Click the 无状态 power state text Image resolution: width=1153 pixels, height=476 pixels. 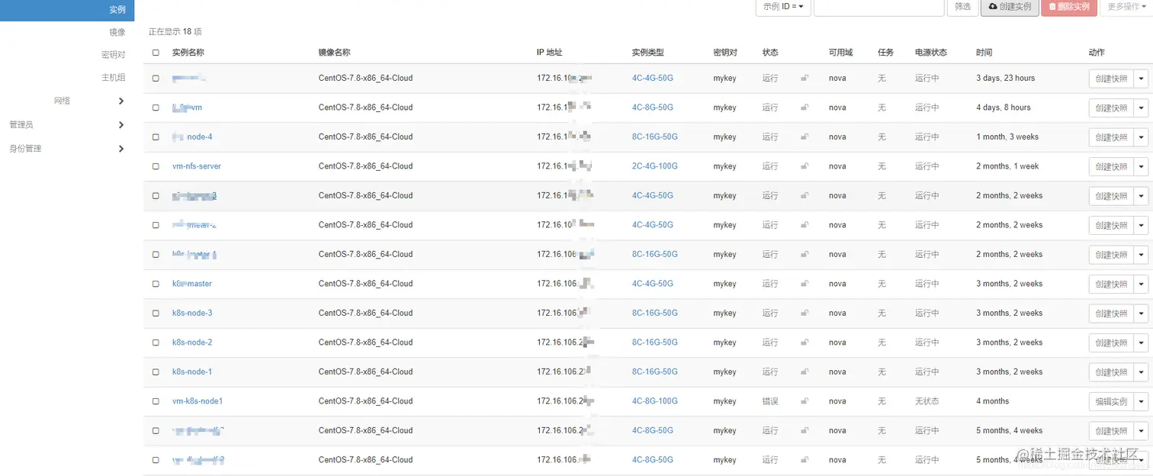(927, 401)
